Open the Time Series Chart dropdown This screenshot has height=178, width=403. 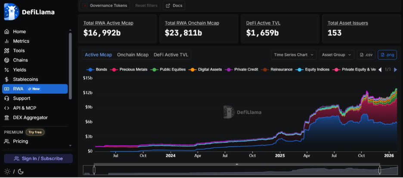click(x=294, y=55)
